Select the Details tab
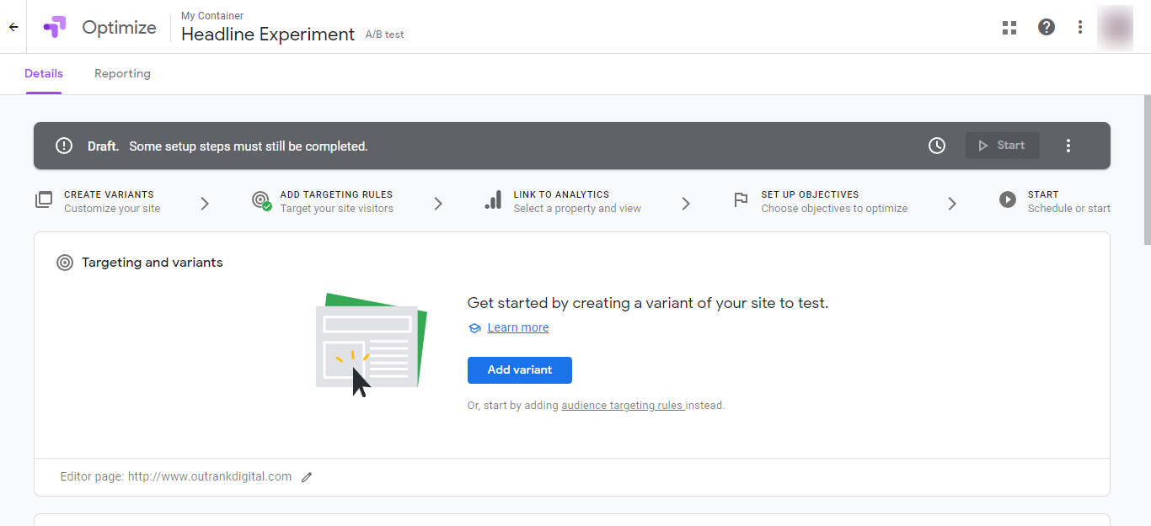 [x=44, y=74]
